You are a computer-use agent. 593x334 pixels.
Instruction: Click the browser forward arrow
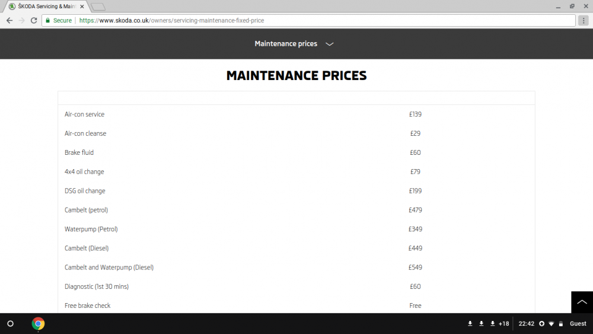tap(21, 20)
